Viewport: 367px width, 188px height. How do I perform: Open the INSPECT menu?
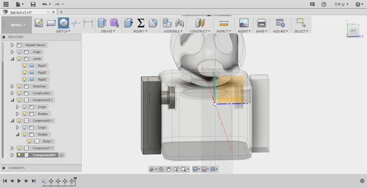tap(224, 31)
